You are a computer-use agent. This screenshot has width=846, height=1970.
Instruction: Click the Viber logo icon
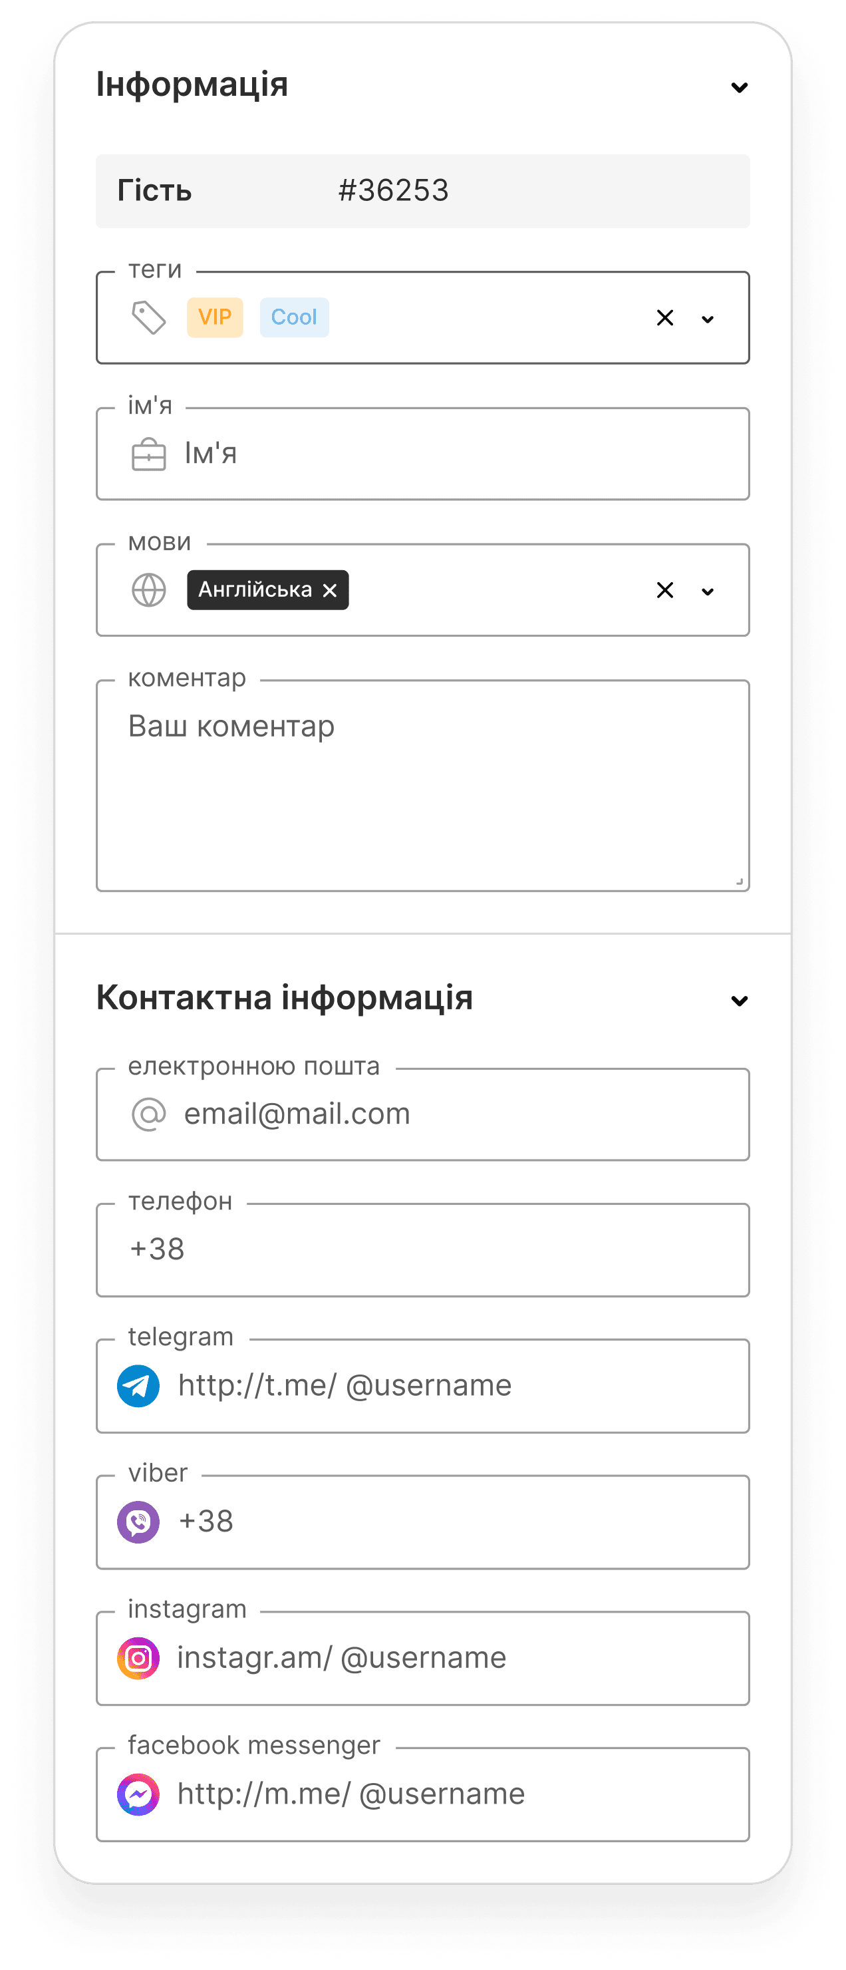(138, 1522)
